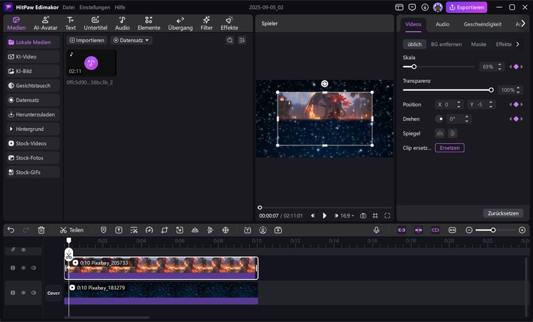Screen dimensions: 533x322
Task: Click the microphone voiceover icon
Action: click(x=376, y=230)
